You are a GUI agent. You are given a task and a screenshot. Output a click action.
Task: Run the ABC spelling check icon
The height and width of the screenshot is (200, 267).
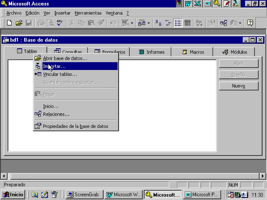click(x=60, y=23)
